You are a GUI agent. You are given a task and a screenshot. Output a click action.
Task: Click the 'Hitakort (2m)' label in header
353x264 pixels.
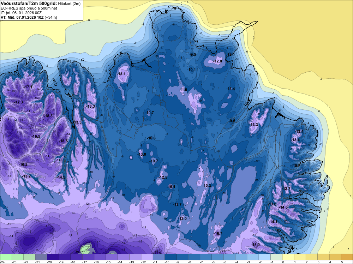tap(69, 4)
